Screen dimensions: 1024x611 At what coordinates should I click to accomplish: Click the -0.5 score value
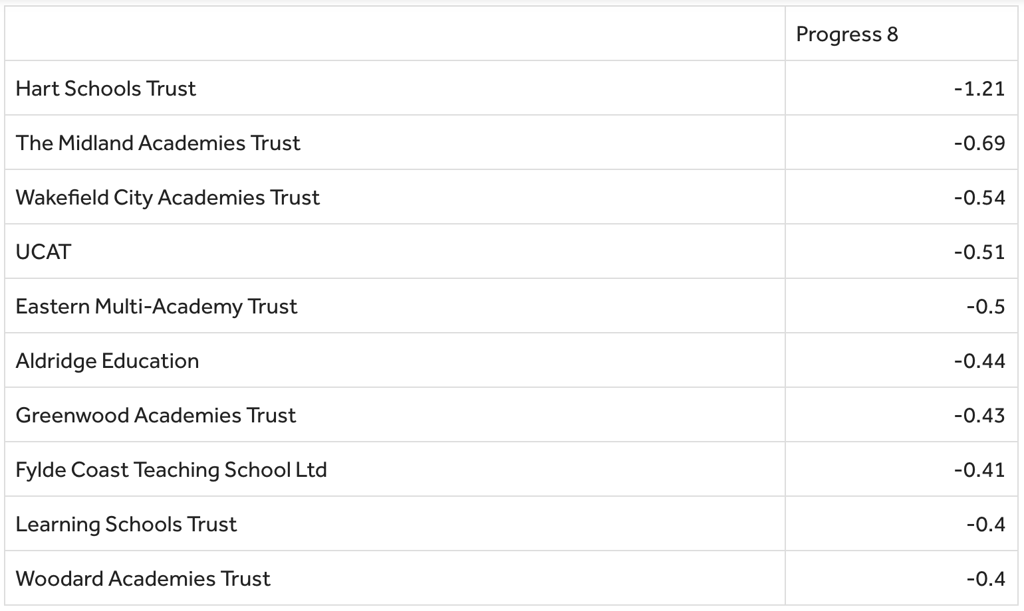click(985, 306)
